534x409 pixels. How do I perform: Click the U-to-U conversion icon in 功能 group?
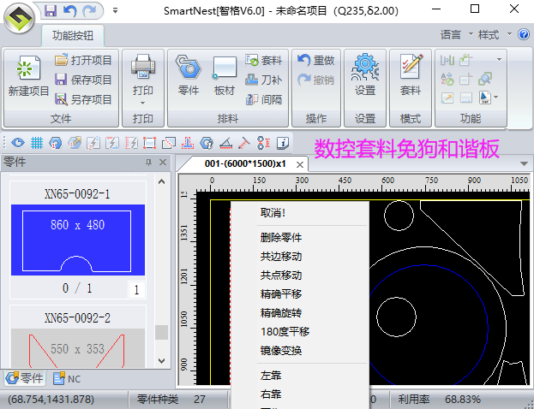447,61
